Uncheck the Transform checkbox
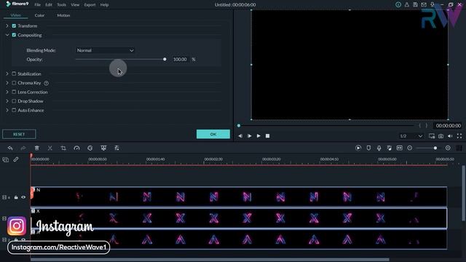 [x=14, y=26]
